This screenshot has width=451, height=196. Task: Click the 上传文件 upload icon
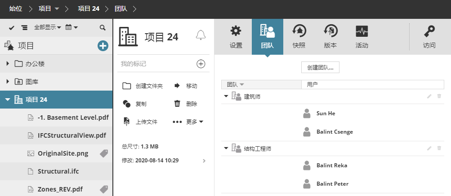pos(126,122)
